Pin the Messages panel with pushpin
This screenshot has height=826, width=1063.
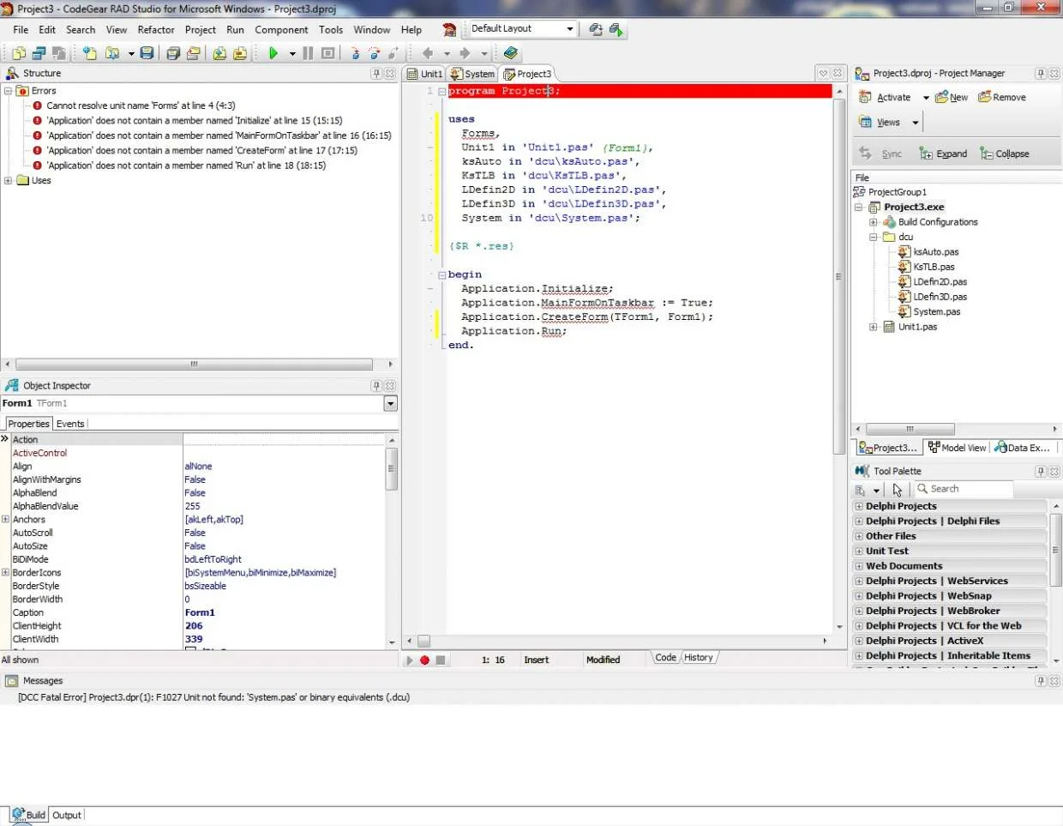pos(1041,681)
